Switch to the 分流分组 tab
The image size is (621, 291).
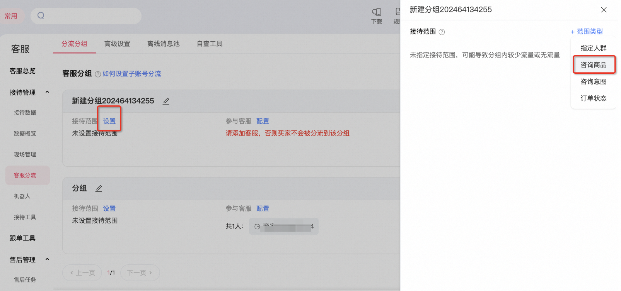(74, 44)
